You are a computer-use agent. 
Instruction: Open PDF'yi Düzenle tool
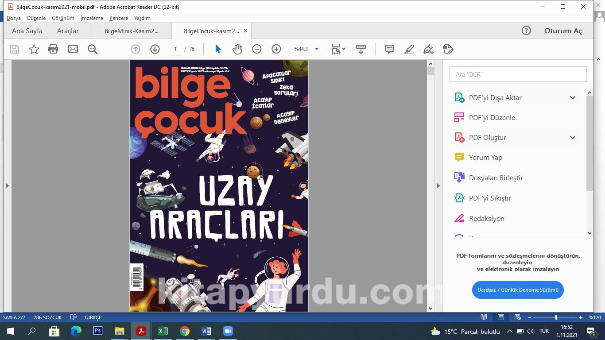pyautogui.click(x=492, y=117)
